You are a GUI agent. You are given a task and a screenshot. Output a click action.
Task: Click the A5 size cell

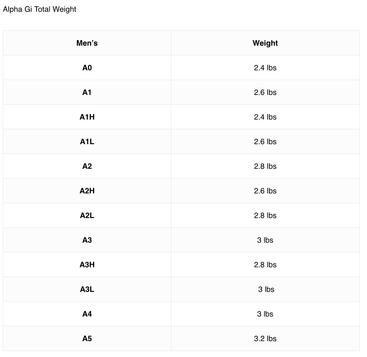(x=87, y=338)
